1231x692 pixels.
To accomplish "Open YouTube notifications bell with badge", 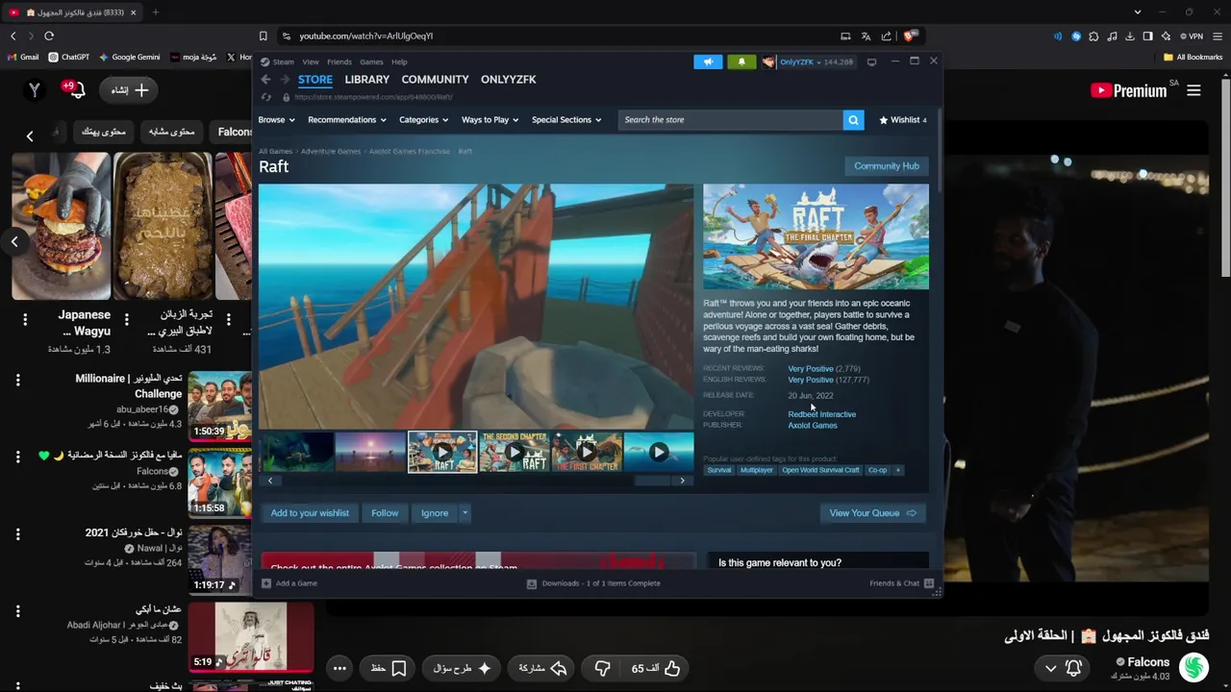I will click(75, 90).
